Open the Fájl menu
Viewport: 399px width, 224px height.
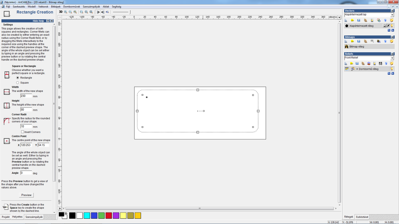(8, 6)
